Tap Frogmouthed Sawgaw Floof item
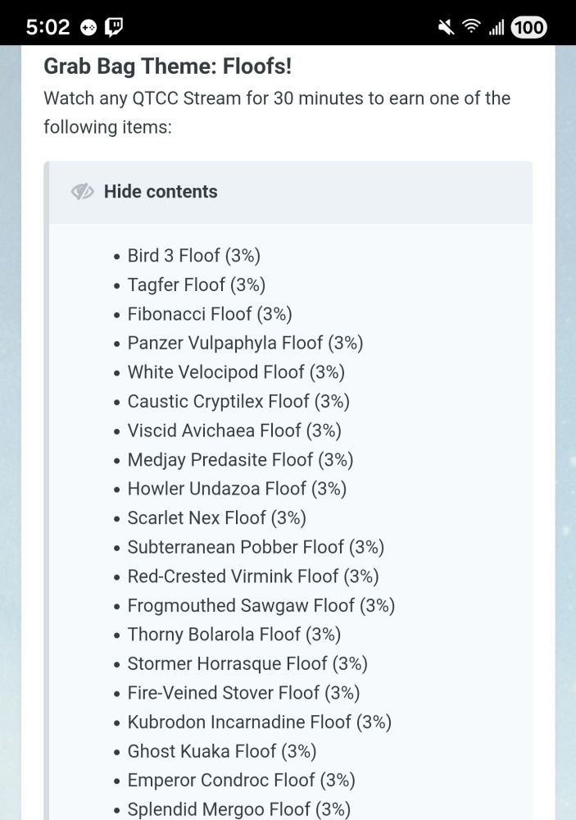This screenshot has height=820, width=576. coord(261,605)
